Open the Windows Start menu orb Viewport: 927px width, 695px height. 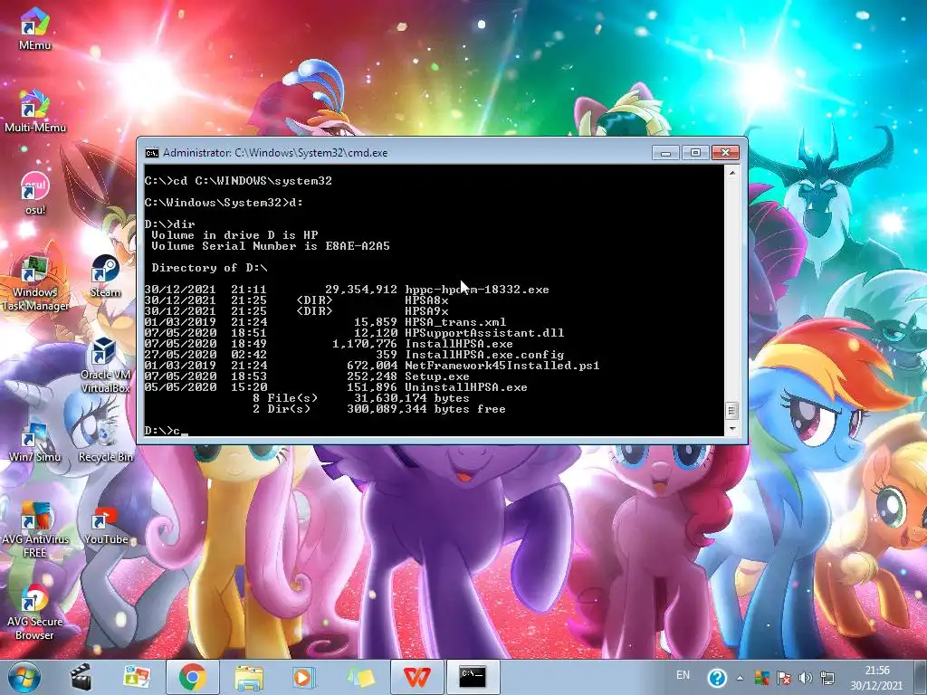click(x=24, y=677)
